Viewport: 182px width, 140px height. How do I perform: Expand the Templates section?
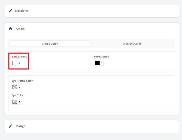pyautogui.click(x=92, y=11)
